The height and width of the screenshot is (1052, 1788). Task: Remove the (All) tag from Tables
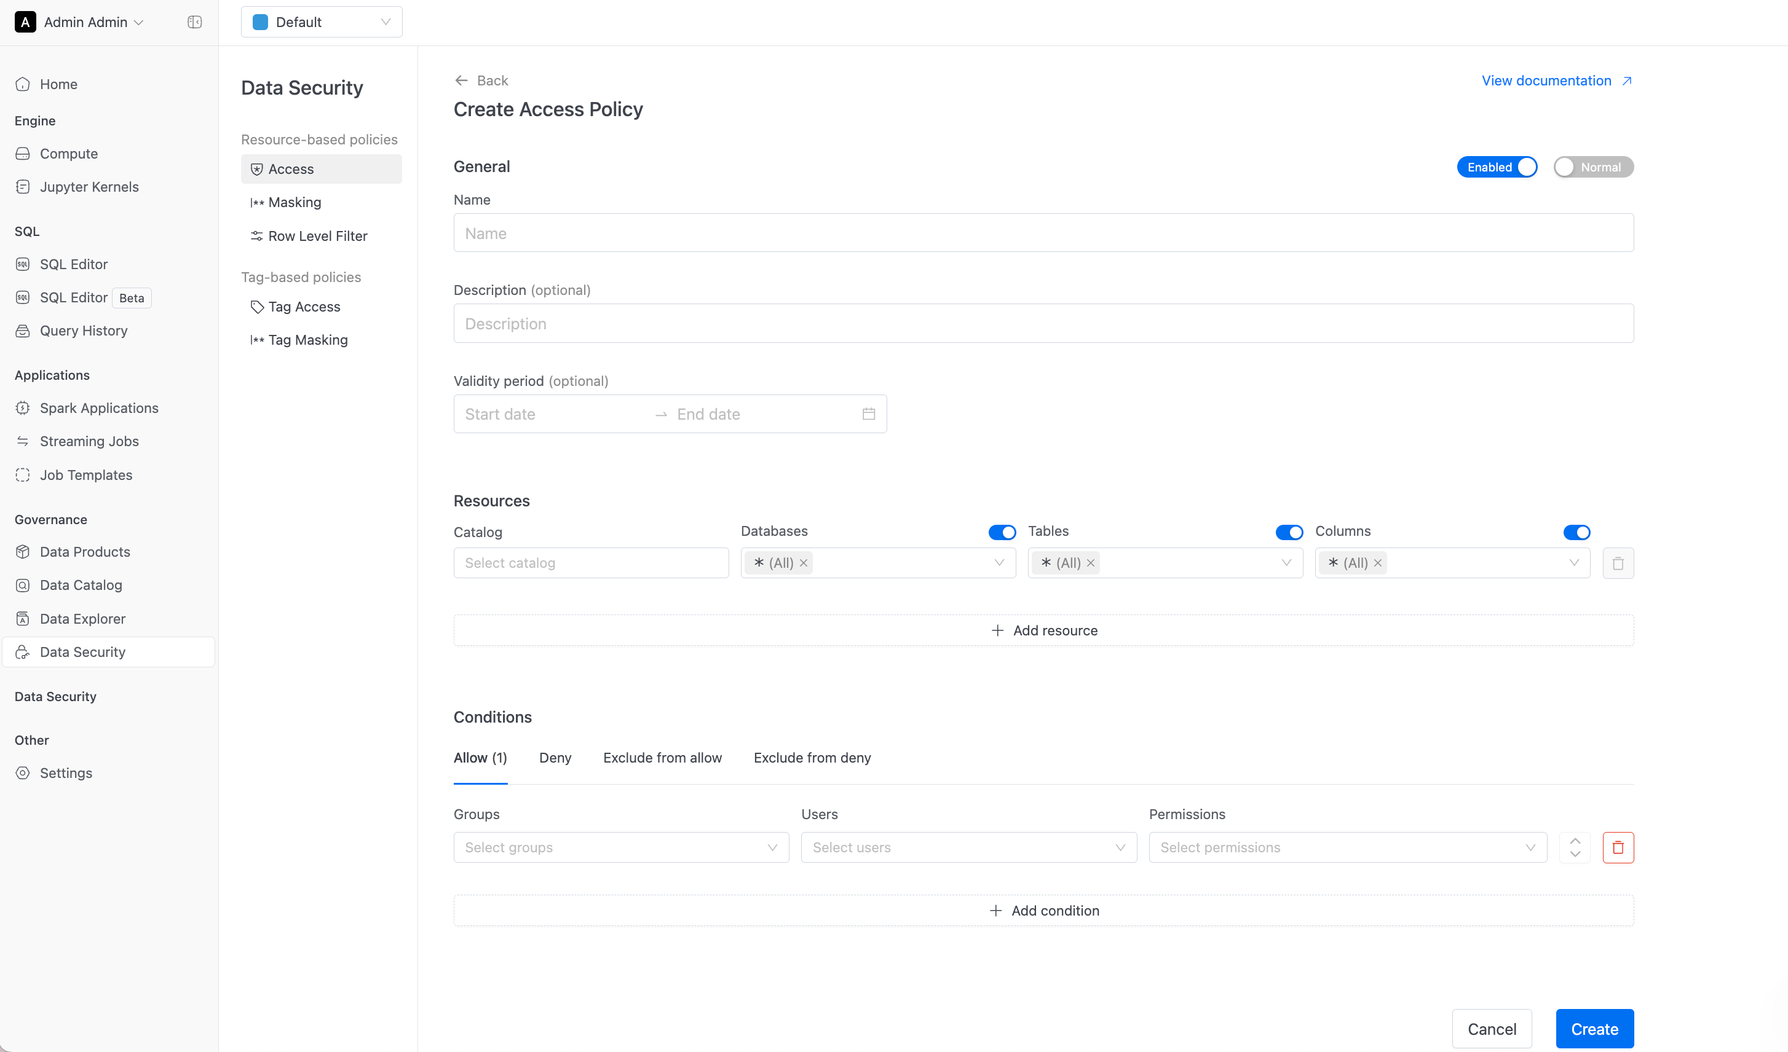1091,563
